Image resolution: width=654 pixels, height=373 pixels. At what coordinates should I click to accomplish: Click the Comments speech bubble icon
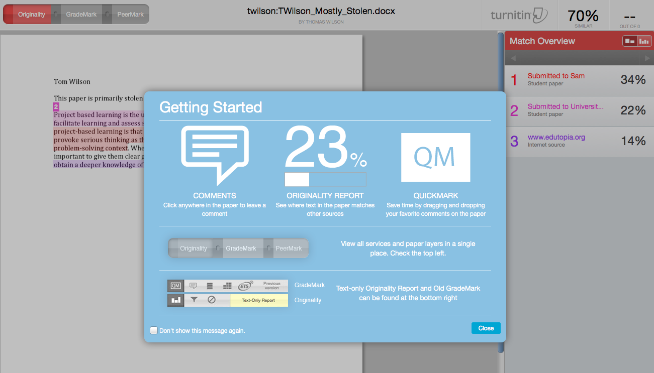215,155
